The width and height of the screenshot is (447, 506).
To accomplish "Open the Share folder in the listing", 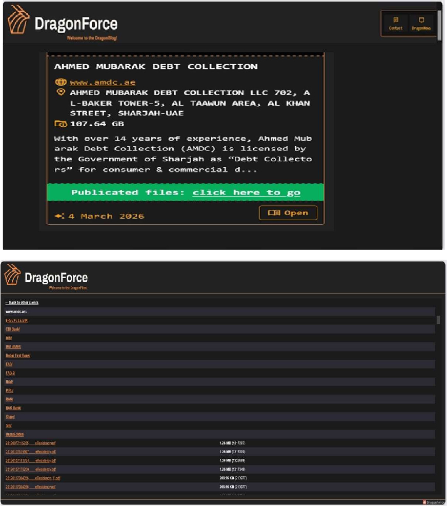I will [10, 417].
